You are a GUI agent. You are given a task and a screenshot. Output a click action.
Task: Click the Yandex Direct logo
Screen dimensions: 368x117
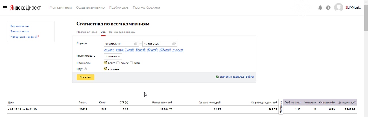click(x=25, y=7)
